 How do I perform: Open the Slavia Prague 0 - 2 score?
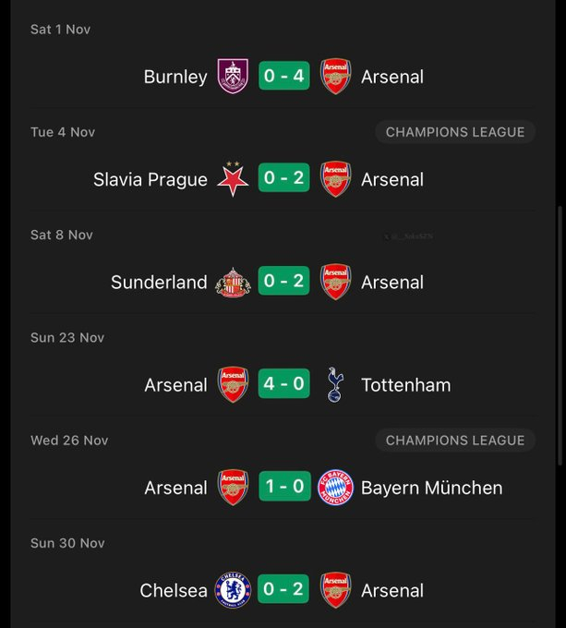(x=284, y=179)
